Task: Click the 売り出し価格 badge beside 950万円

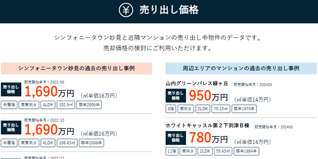Action: tap(176, 96)
